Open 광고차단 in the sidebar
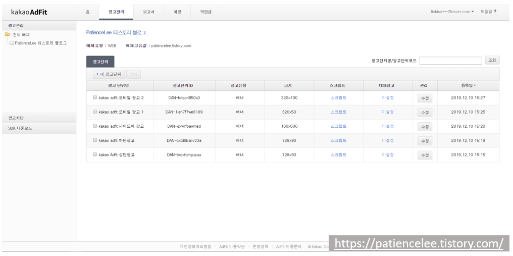Image resolution: width=513 pixels, height=256 pixels. [x=39, y=118]
